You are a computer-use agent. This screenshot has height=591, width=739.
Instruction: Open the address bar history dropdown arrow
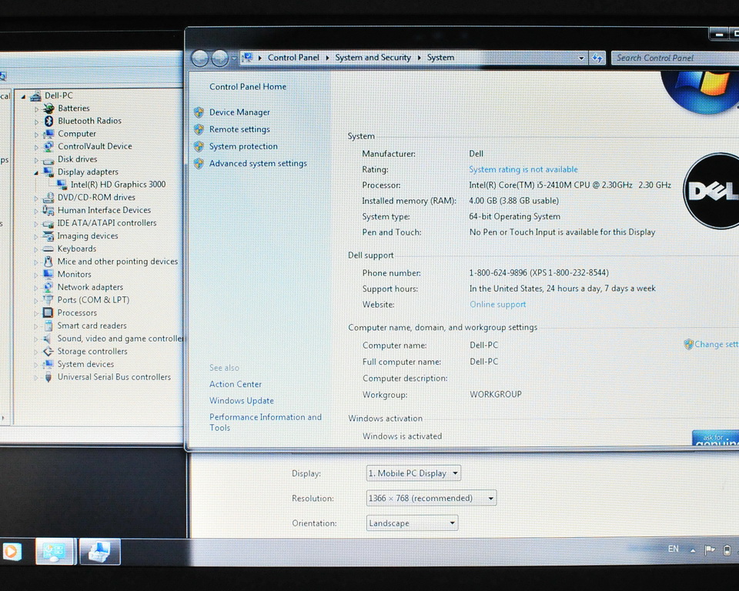[x=582, y=58]
